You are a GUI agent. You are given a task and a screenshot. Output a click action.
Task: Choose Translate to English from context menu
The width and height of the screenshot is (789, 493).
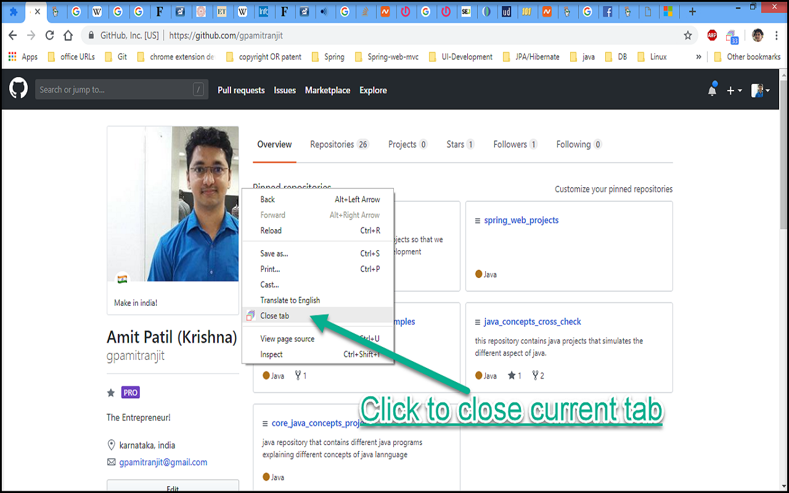(x=290, y=300)
